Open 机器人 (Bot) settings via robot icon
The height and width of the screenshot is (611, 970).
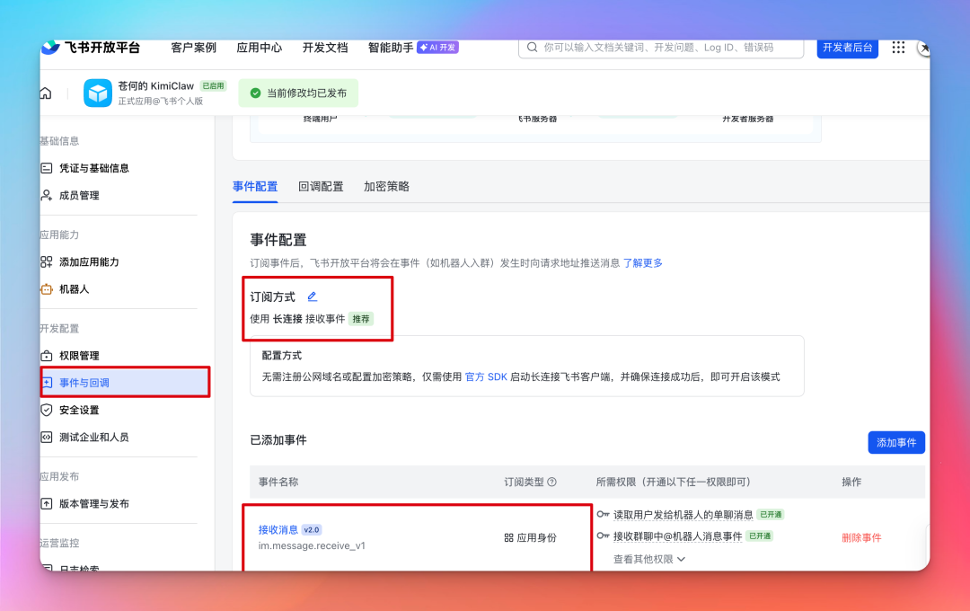[x=48, y=289]
